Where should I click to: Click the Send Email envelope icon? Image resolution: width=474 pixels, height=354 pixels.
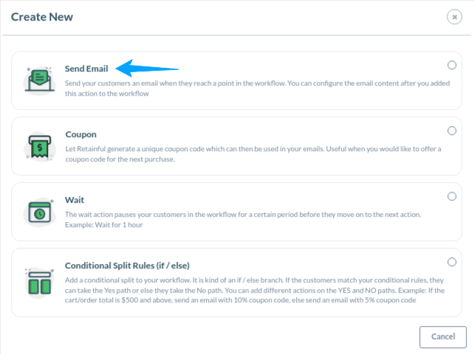(40, 80)
